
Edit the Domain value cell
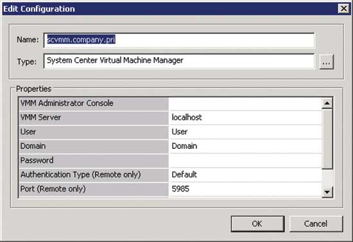click(245, 146)
